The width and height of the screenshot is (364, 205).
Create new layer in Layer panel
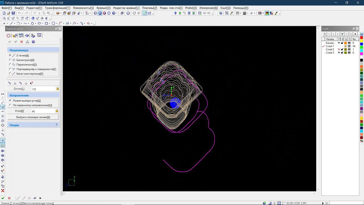[325, 34]
